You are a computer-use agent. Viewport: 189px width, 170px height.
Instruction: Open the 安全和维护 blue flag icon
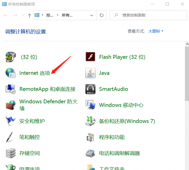(x=11, y=121)
